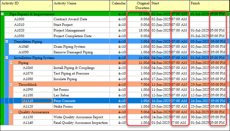Viewport: 230px width, 131px height.
Task: Click the Original Duration column header
Action: coord(138,5)
